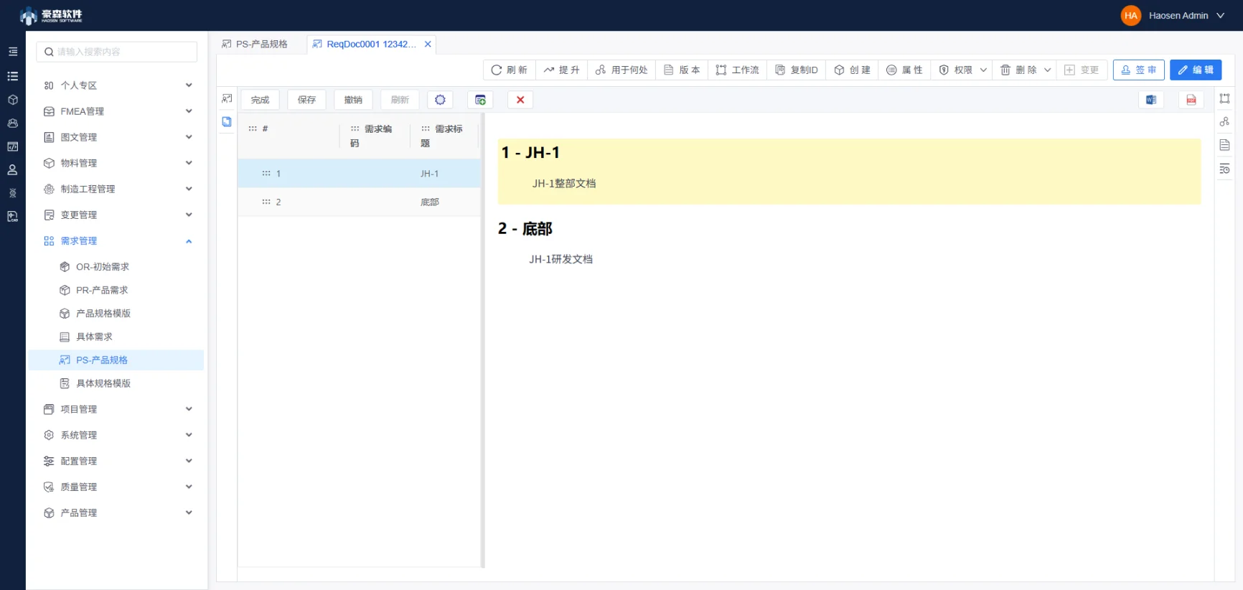The width and height of the screenshot is (1243, 590).
Task: Click the 需求编码 column header
Action: tap(373, 136)
